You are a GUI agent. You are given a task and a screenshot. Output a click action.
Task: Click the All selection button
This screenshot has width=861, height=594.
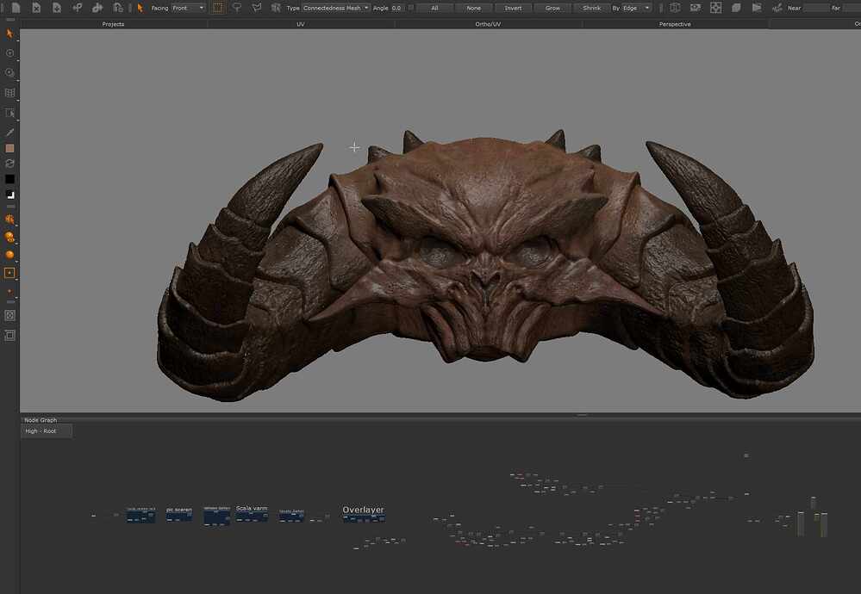434,9
